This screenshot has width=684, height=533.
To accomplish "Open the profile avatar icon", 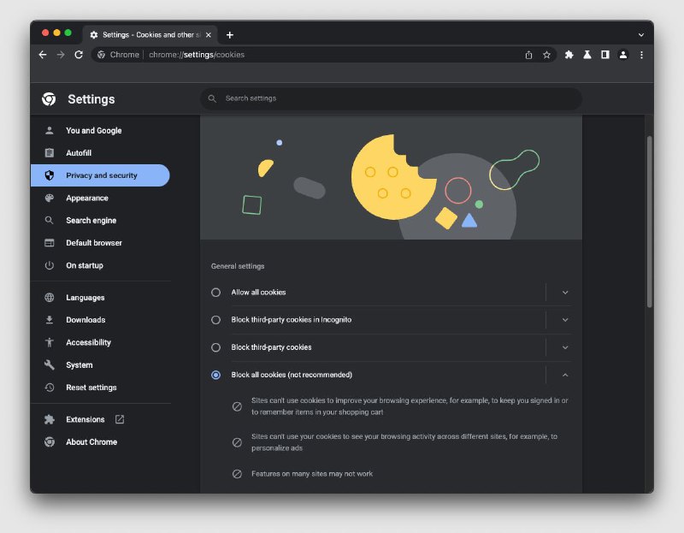I will pos(623,55).
